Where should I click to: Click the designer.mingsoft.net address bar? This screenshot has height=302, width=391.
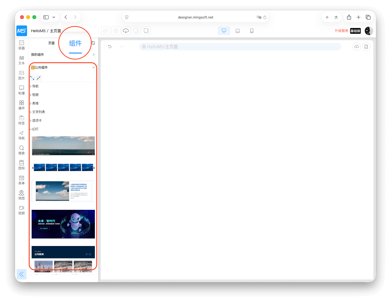click(196, 17)
